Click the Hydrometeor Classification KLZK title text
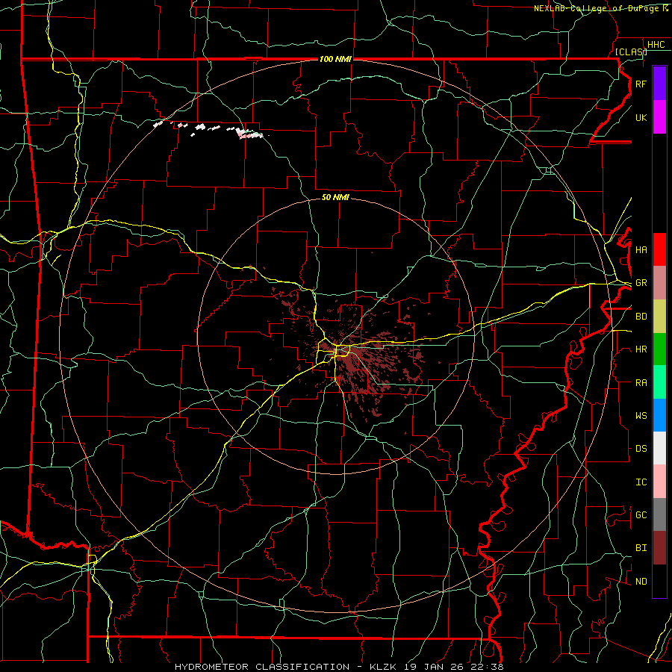This screenshot has height=672, width=672. [339, 667]
